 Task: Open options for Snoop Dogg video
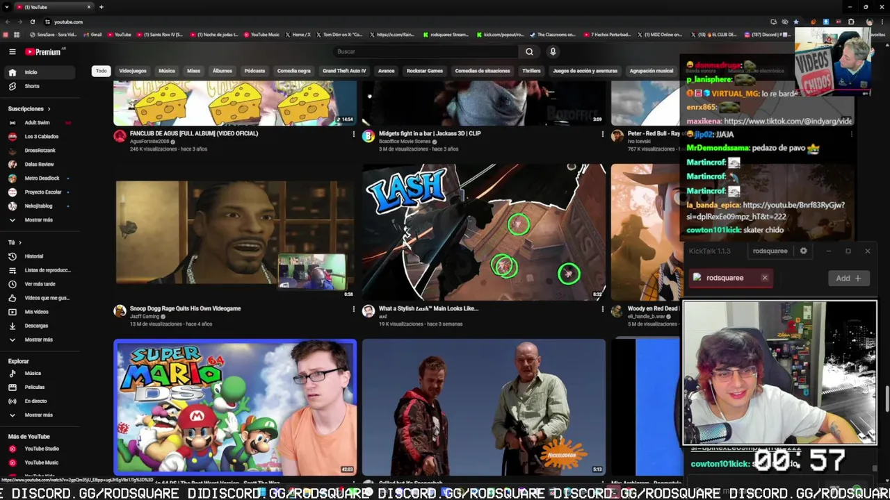pos(353,309)
